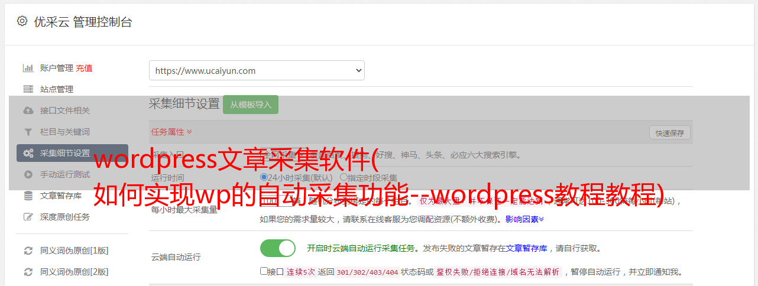Click the 优采云 管理控制台 title
The width and height of the screenshot is (758, 286).
click(83, 22)
